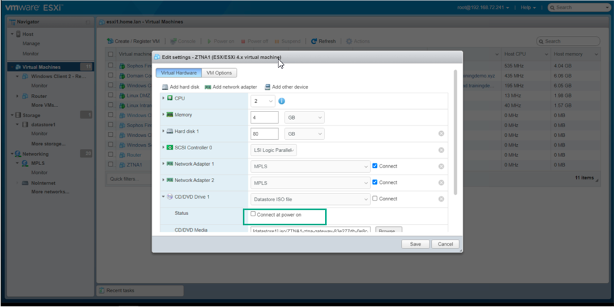614x307 pixels.
Task: Tick the select-all checkbox in VM table header
Action: point(111,54)
